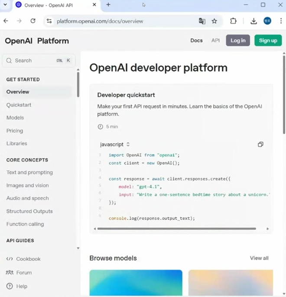This screenshot has height=297, width=286.
Task: Open Models in the sidebar
Action: 15,118
